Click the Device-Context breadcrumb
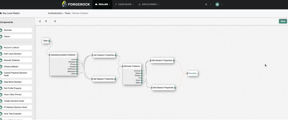Screen dimensions: 288x122 click(x=80, y=13)
